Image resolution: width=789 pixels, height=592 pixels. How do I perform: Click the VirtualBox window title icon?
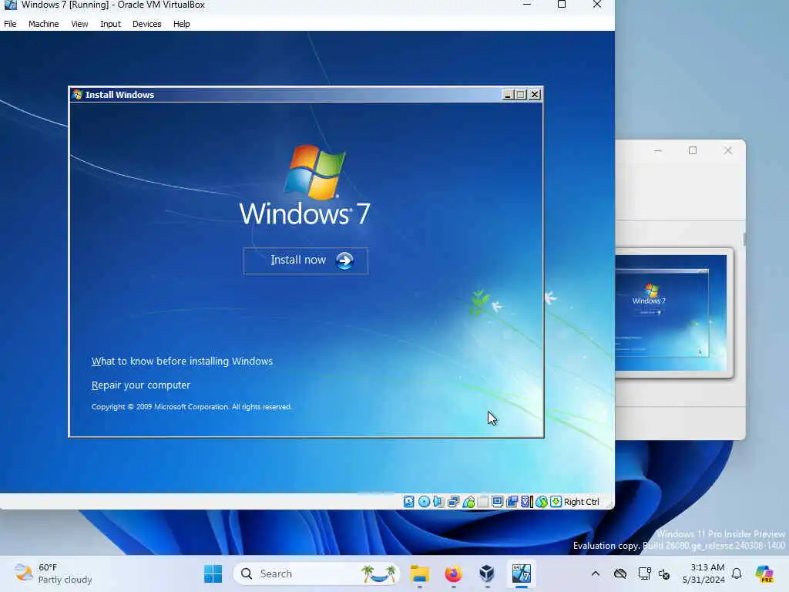pos(10,5)
